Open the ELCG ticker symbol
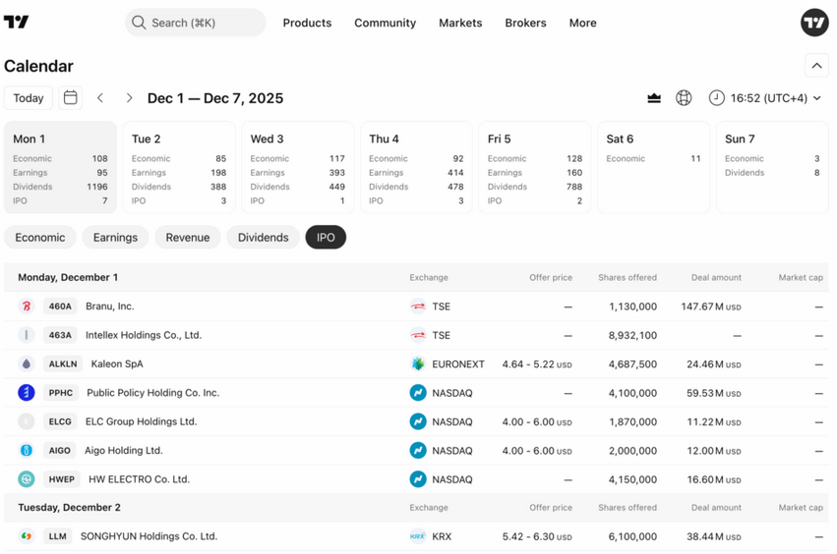 click(x=60, y=421)
